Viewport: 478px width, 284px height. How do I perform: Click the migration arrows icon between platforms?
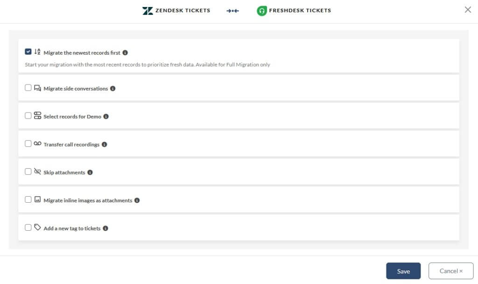pyautogui.click(x=232, y=11)
